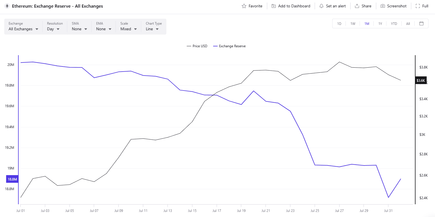Toggle Price USD series in legend
The height and width of the screenshot is (217, 435).
coord(197,46)
